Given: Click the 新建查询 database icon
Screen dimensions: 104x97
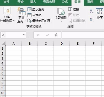Looking at the screenshot, I should (21, 11).
